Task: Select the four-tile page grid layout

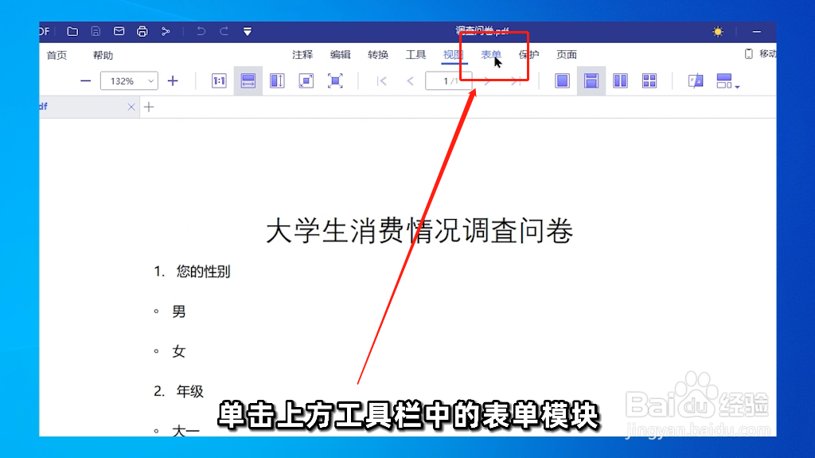Action: pyautogui.click(x=649, y=81)
